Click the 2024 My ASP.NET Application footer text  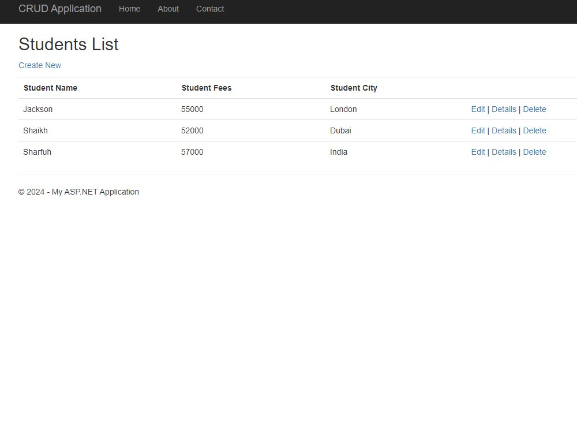pyautogui.click(x=78, y=192)
